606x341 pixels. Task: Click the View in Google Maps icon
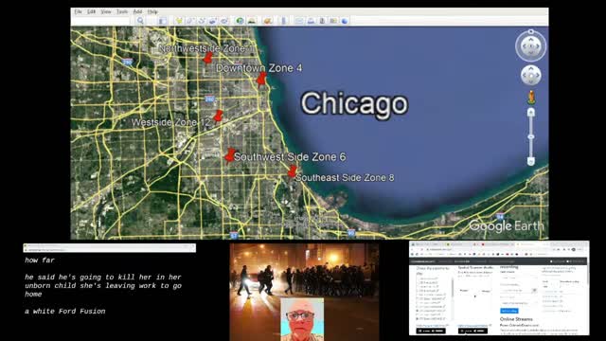point(333,21)
